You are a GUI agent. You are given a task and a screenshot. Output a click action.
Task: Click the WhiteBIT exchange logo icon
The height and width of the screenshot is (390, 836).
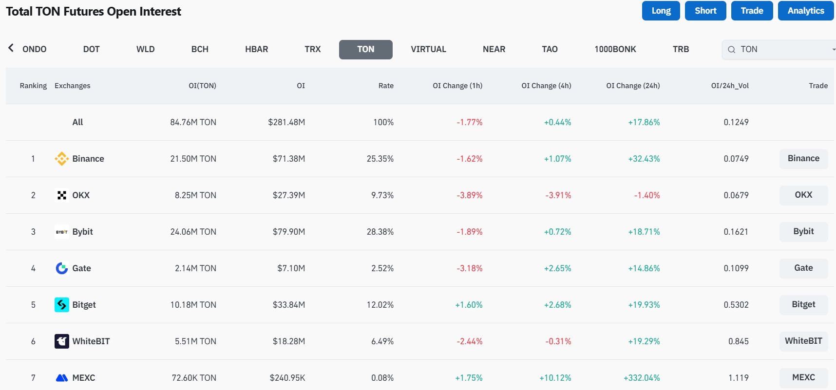[62, 341]
